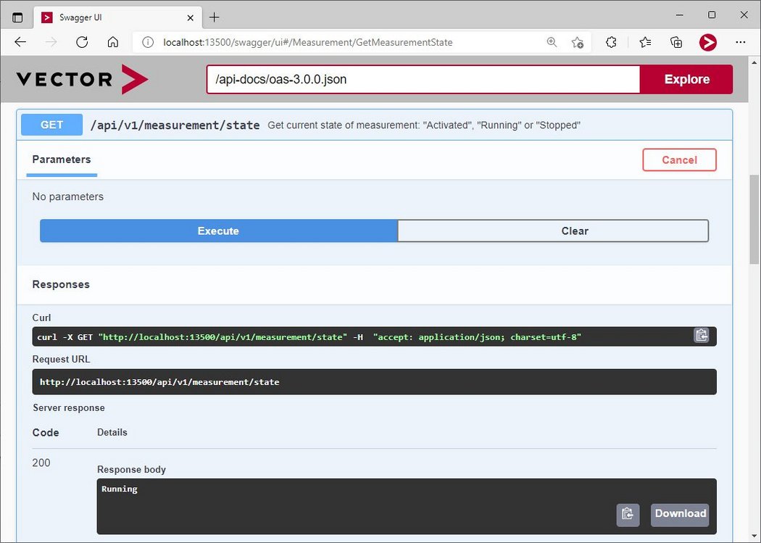Click the GET method badge

[51, 125]
